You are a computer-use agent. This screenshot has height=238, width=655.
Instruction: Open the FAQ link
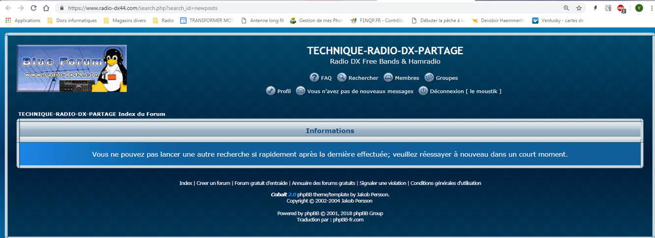pos(326,78)
